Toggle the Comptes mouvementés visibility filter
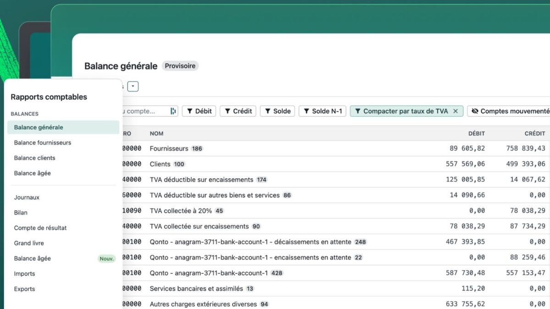Viewport: 550px width, 309px height. pos(510,111)
